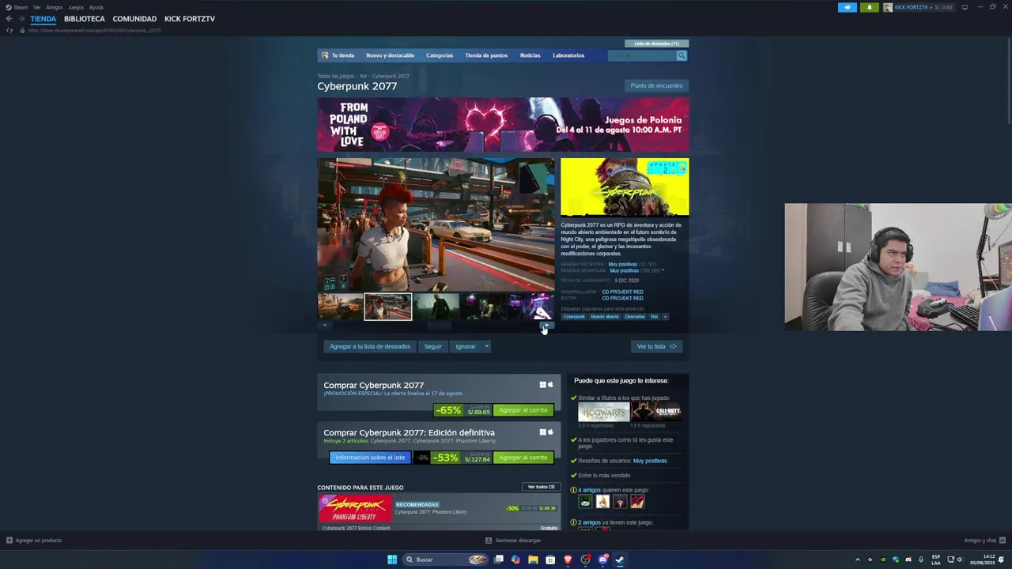The height and width of the screenshot is (569, 1012).
Task: Open Amigos y chat icon
Action: 1003,541
